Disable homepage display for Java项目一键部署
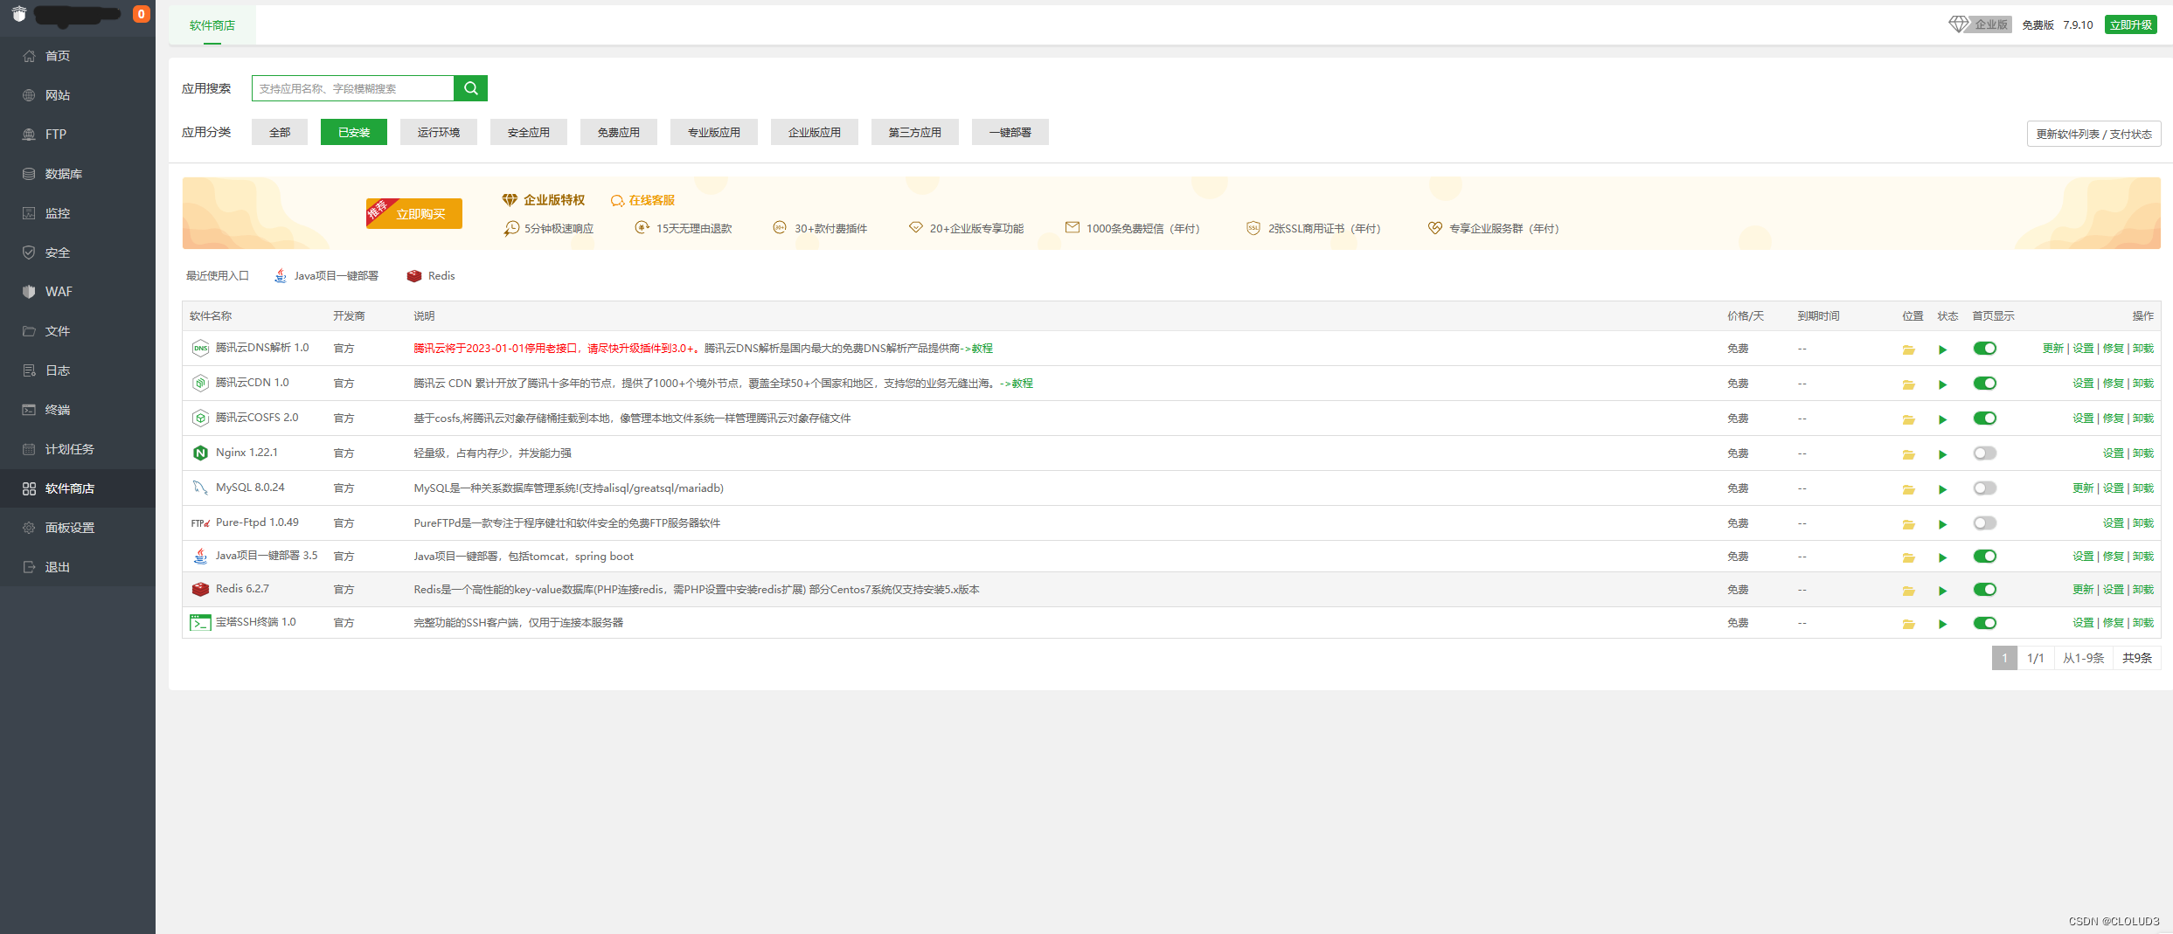 pos(1984,556)
